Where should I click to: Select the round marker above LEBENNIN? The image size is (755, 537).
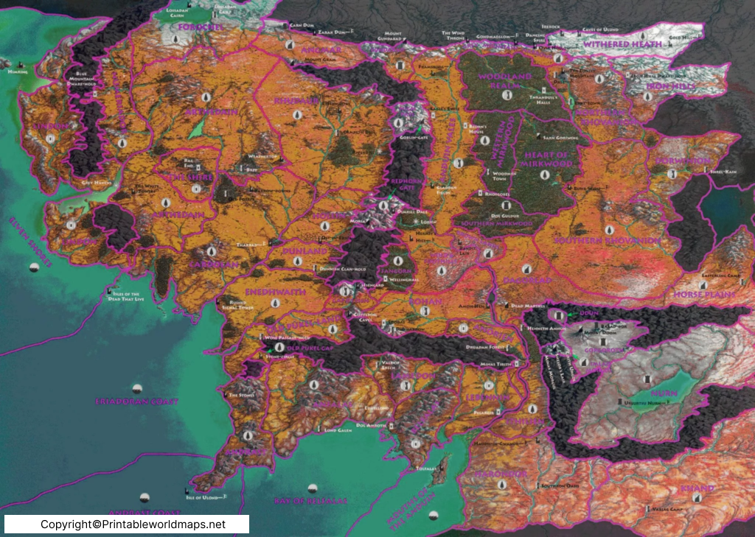coord(490,385)
